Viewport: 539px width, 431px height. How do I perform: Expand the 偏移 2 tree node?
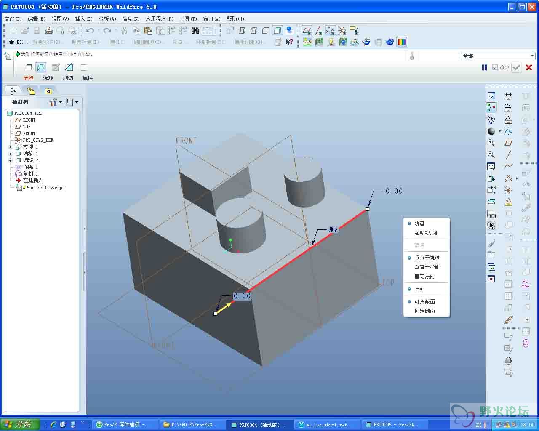coord(11,160)
